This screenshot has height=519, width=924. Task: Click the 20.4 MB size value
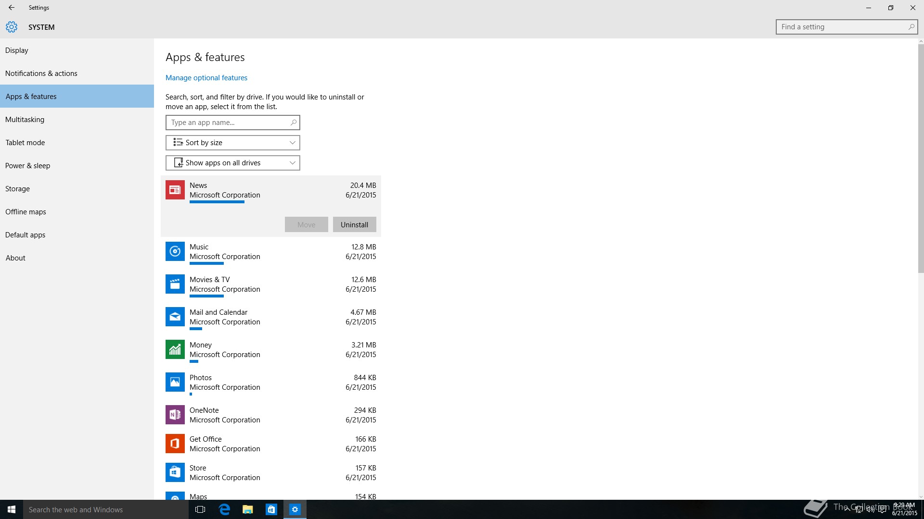363,185
